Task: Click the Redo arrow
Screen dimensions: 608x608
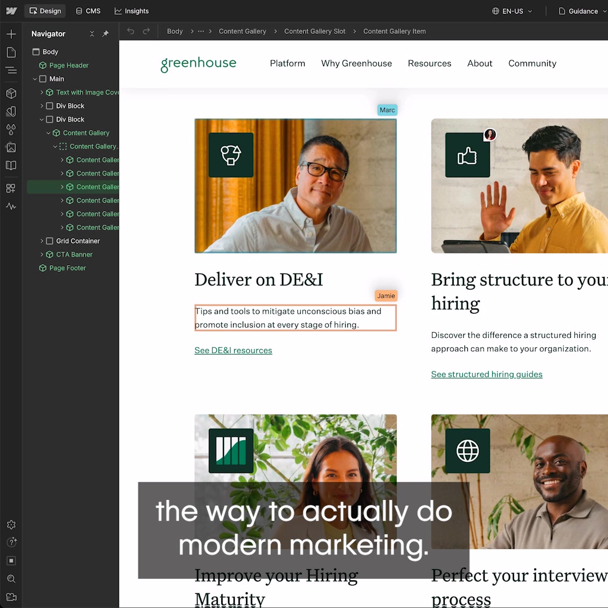Action: coord(146,31)
